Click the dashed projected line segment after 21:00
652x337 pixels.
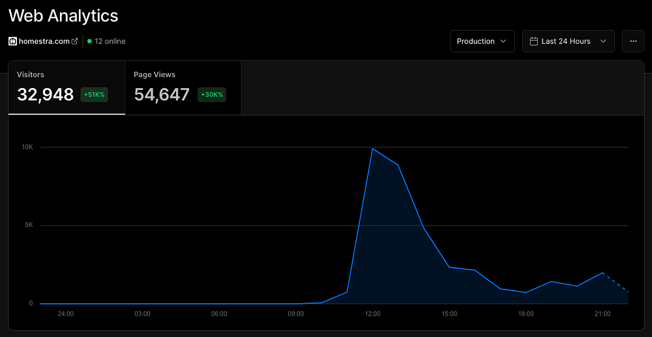615,282
